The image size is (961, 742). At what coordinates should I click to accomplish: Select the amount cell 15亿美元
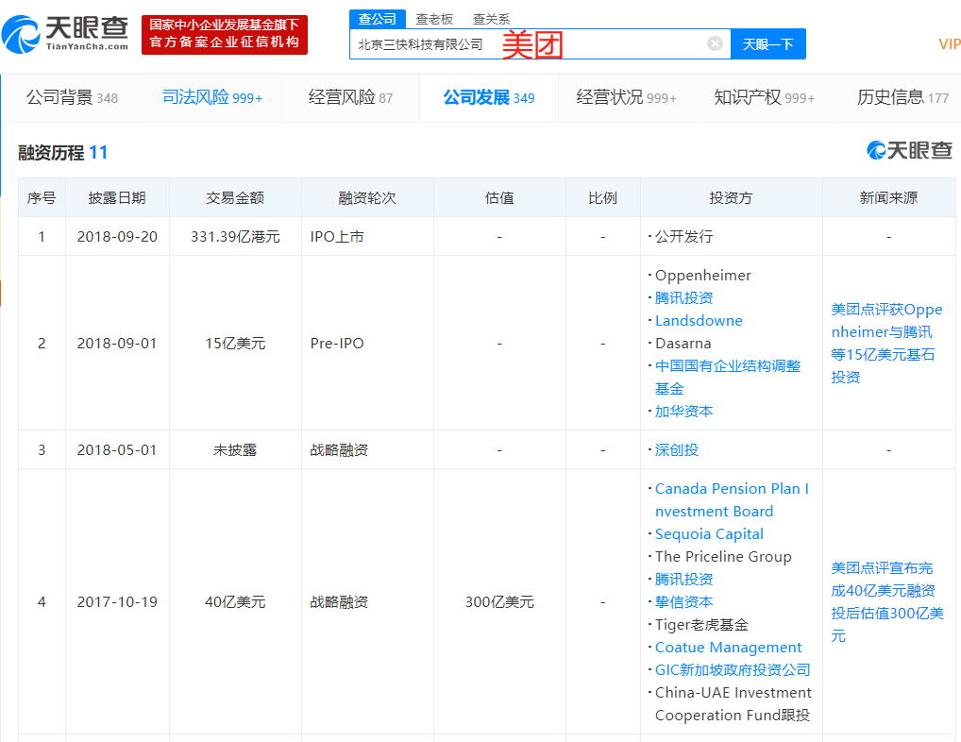pos(235,343)
